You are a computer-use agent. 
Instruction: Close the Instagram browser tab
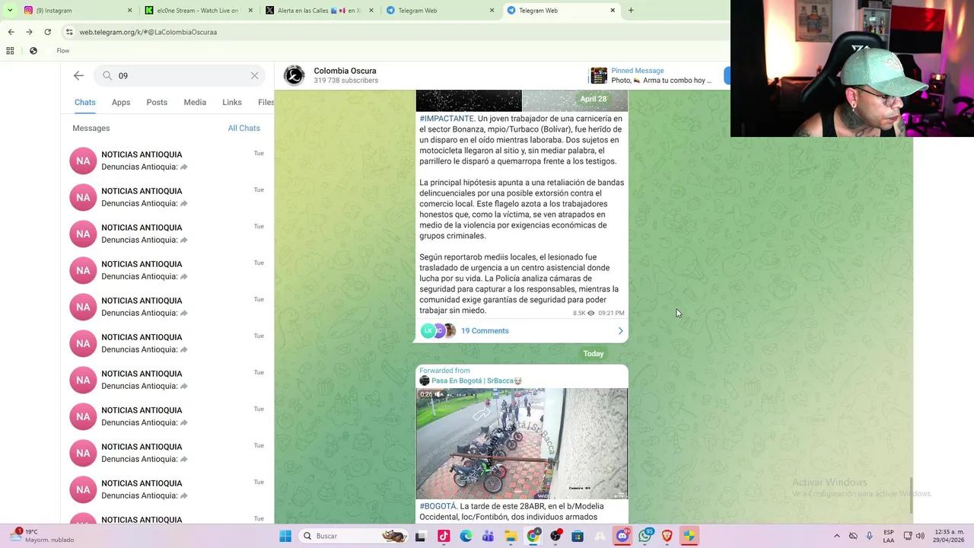point(129,10)
